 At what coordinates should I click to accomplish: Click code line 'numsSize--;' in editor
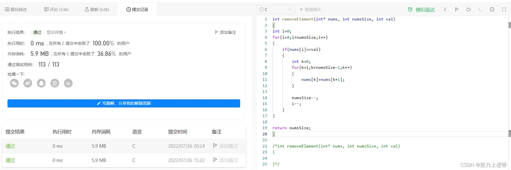[x=305, y=98]
